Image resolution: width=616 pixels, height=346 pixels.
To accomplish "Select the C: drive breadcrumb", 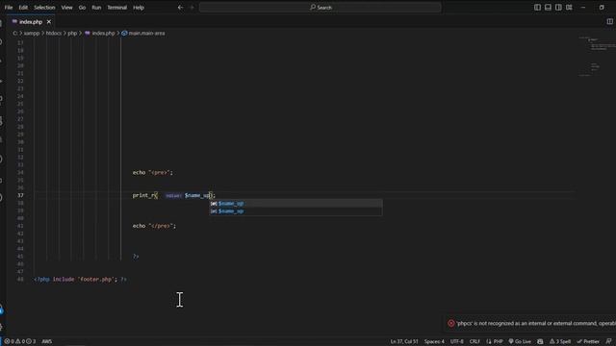I will pos(15,34).
